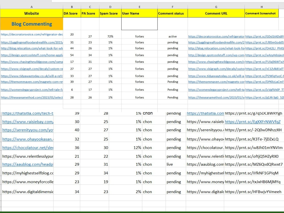284x213 pixels.
Task: Open the tidyawaytoday.co.uk website link
Action: click(x=32, y=76)
